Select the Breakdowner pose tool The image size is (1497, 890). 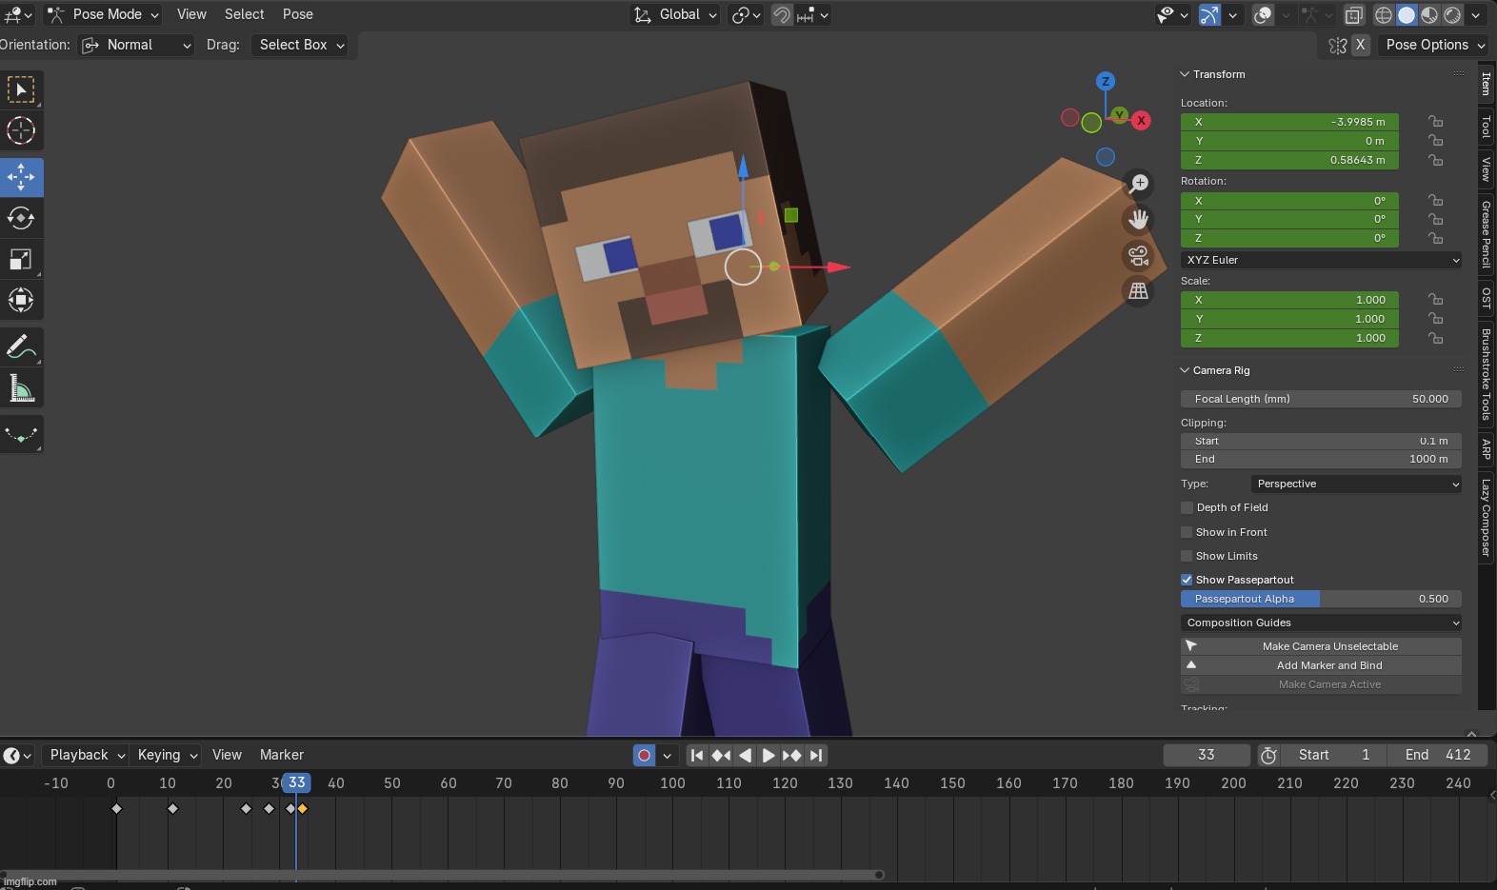tap(21, 435)
